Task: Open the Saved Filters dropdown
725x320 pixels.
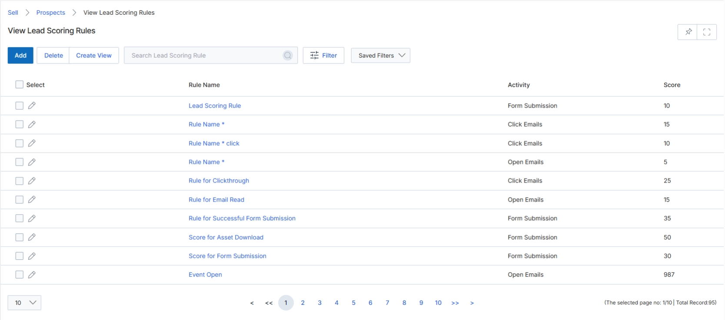Action: click(x=380, y=56)
